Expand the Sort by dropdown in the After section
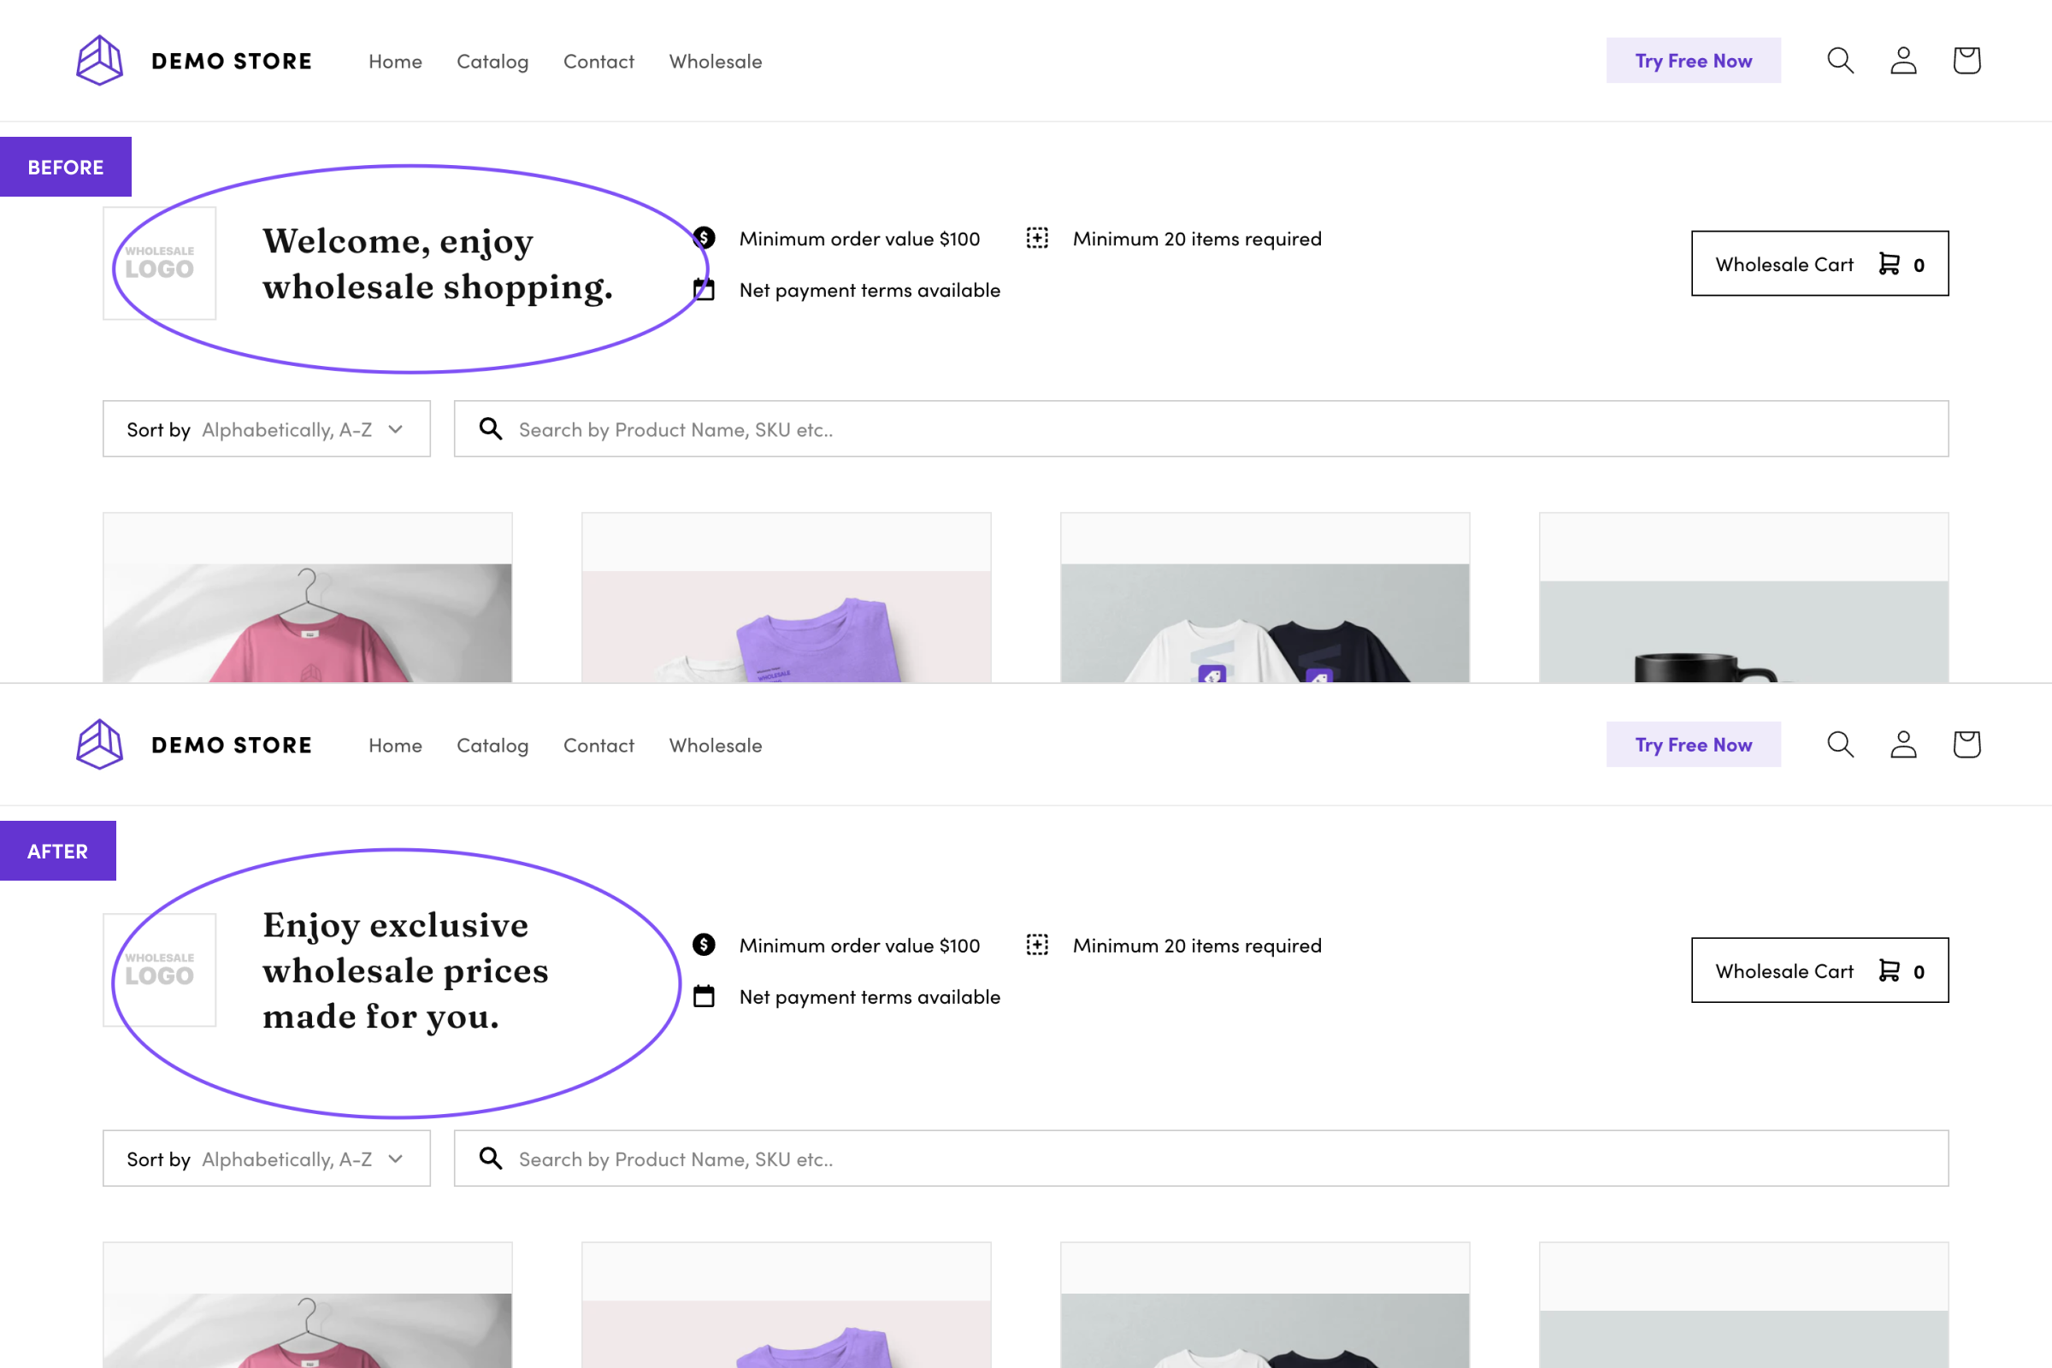The width and height of the screenshot is (2052, 1368). (x=266, y=1159)
